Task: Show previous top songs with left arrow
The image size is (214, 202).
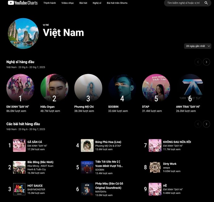Action: 198,124
